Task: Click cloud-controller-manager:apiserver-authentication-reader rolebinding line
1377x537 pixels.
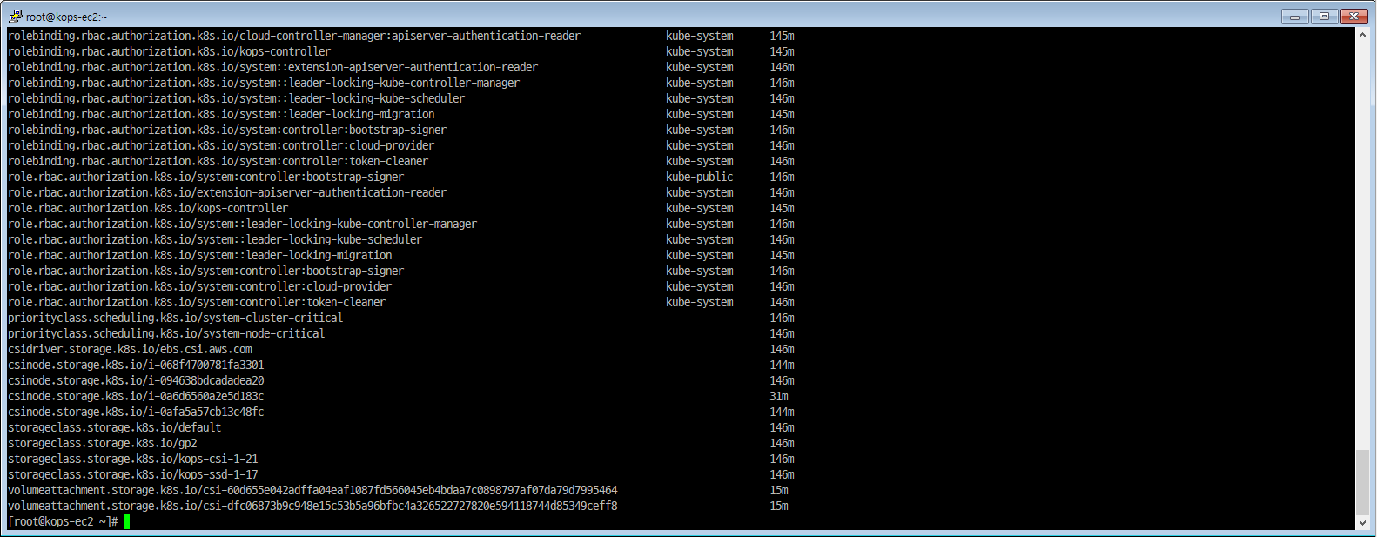Action: (x=401, y=36)
